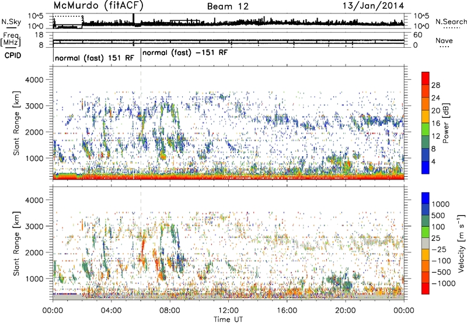Screen dimensions: 467x323
Task: Click the Freq. [MHz] axis label
Action: [11, 39]
